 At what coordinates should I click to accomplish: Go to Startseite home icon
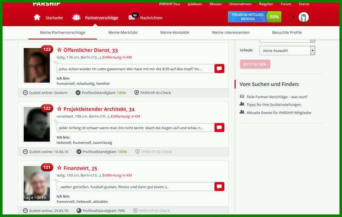(x=37, y=17)
